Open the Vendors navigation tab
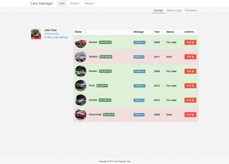229x164 pixels. (75, 3)
